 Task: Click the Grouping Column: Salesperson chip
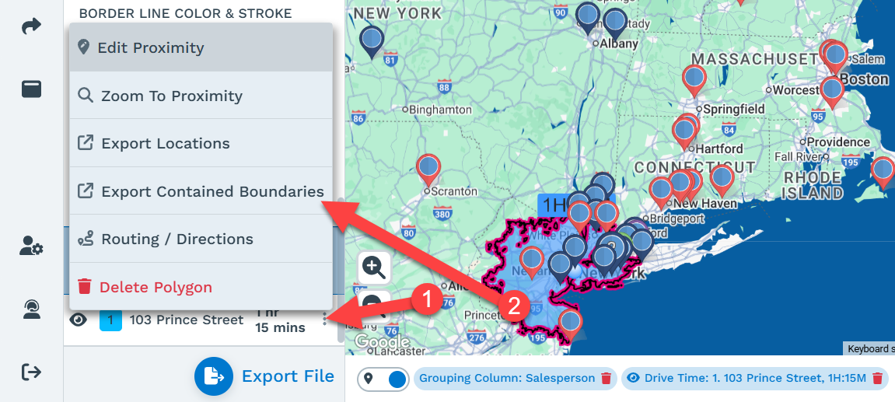point(507,379)
